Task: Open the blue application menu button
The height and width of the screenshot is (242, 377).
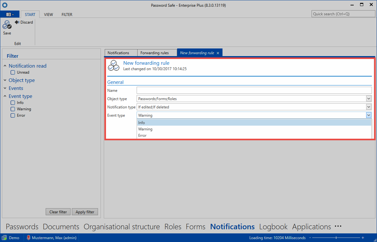Action: [10, 14]
